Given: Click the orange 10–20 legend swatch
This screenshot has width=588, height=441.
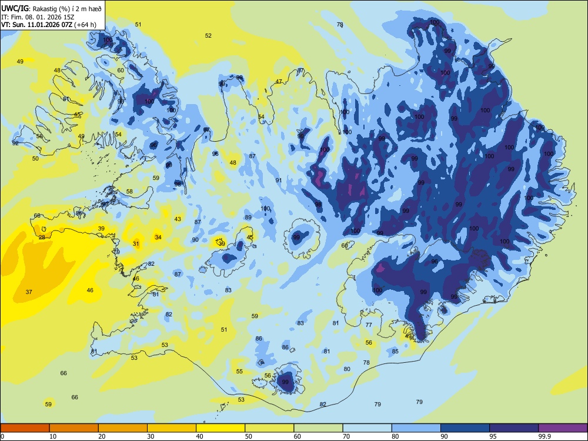Looking at the screenshot, I should [x=74, y=428].
